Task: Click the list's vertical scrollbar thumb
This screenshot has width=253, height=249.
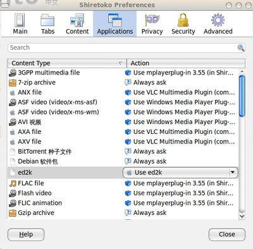Action: [242, 96]
